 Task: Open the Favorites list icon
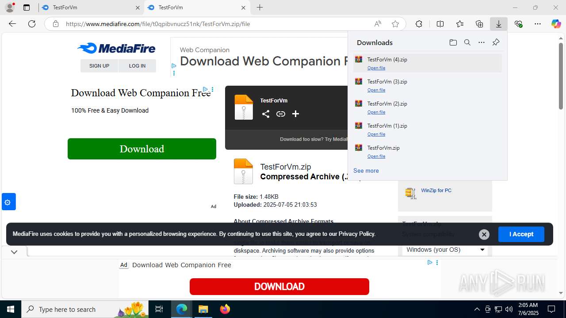pos(460,24)
